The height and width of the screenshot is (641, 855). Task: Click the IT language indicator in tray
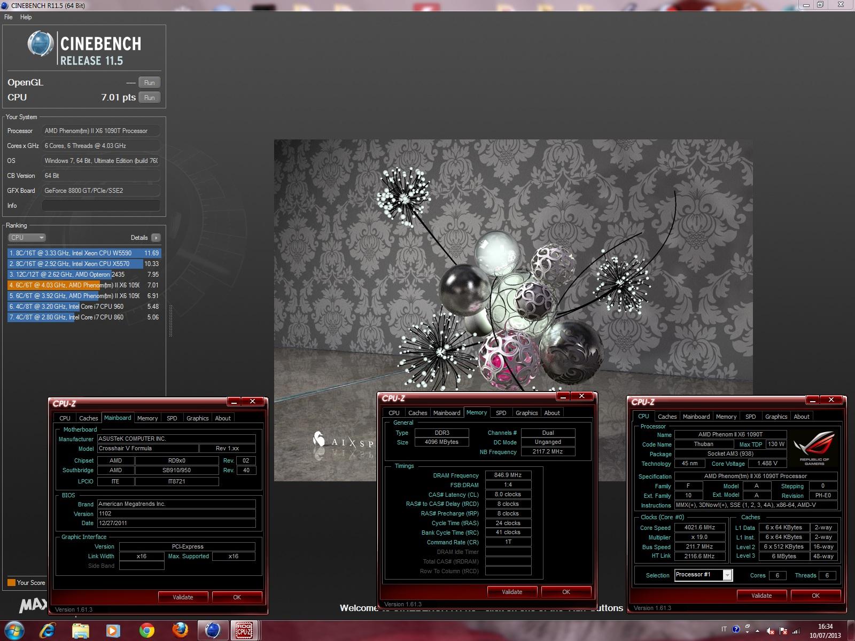tap(724, 629)
